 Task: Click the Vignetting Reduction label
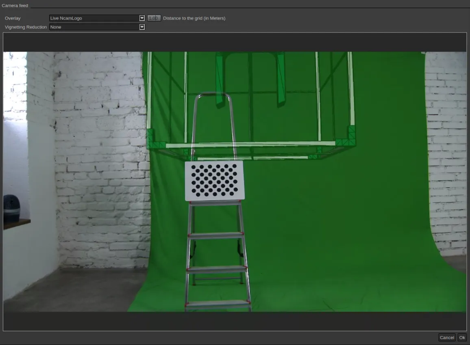tap(26, 27)
